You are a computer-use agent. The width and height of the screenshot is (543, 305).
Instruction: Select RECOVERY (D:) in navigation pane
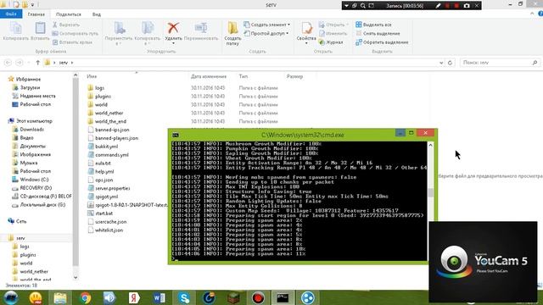[36, 188]
